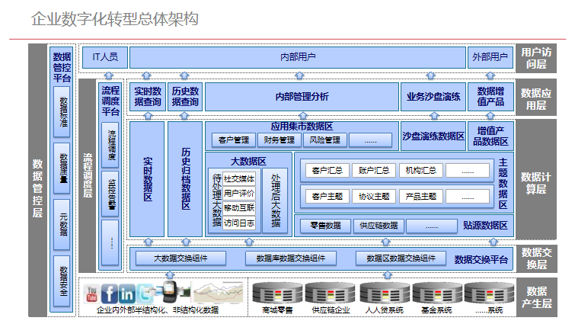Select the 零售数据 box
This screenshot has height=324, width=575.
pos(325,226)
